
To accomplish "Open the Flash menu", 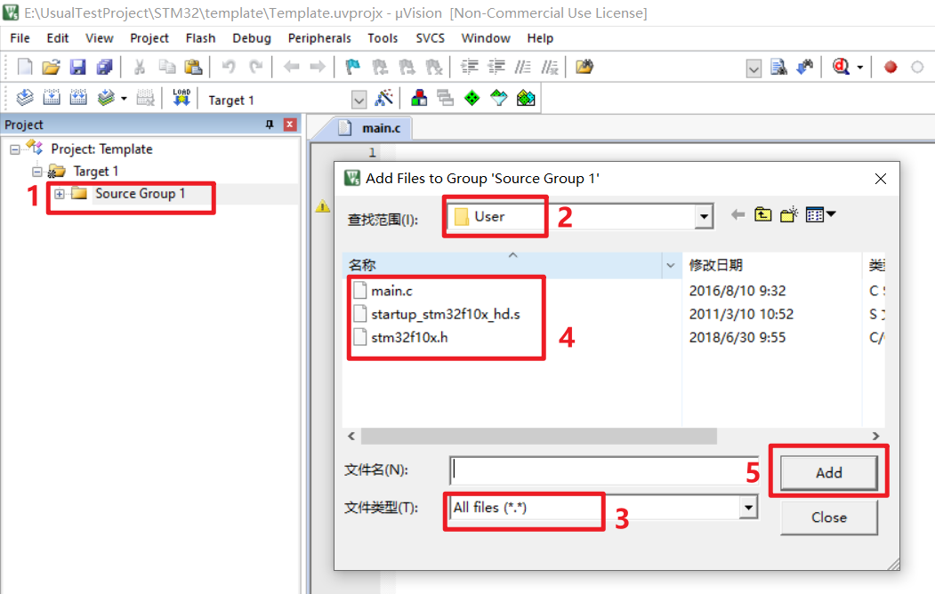I will [x=200, y=38].
